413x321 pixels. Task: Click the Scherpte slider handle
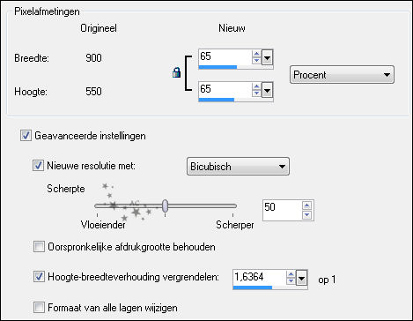pyautogui.click(x=165, y=205)
